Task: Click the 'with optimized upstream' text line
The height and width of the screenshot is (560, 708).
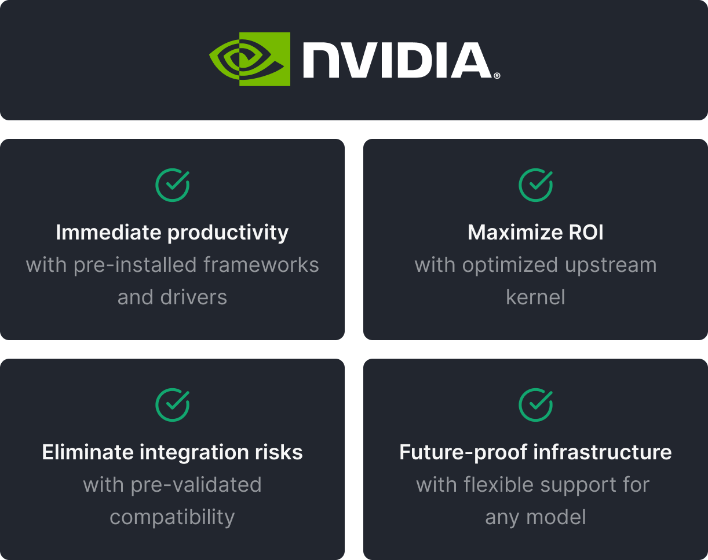Action: click(535, 265)
